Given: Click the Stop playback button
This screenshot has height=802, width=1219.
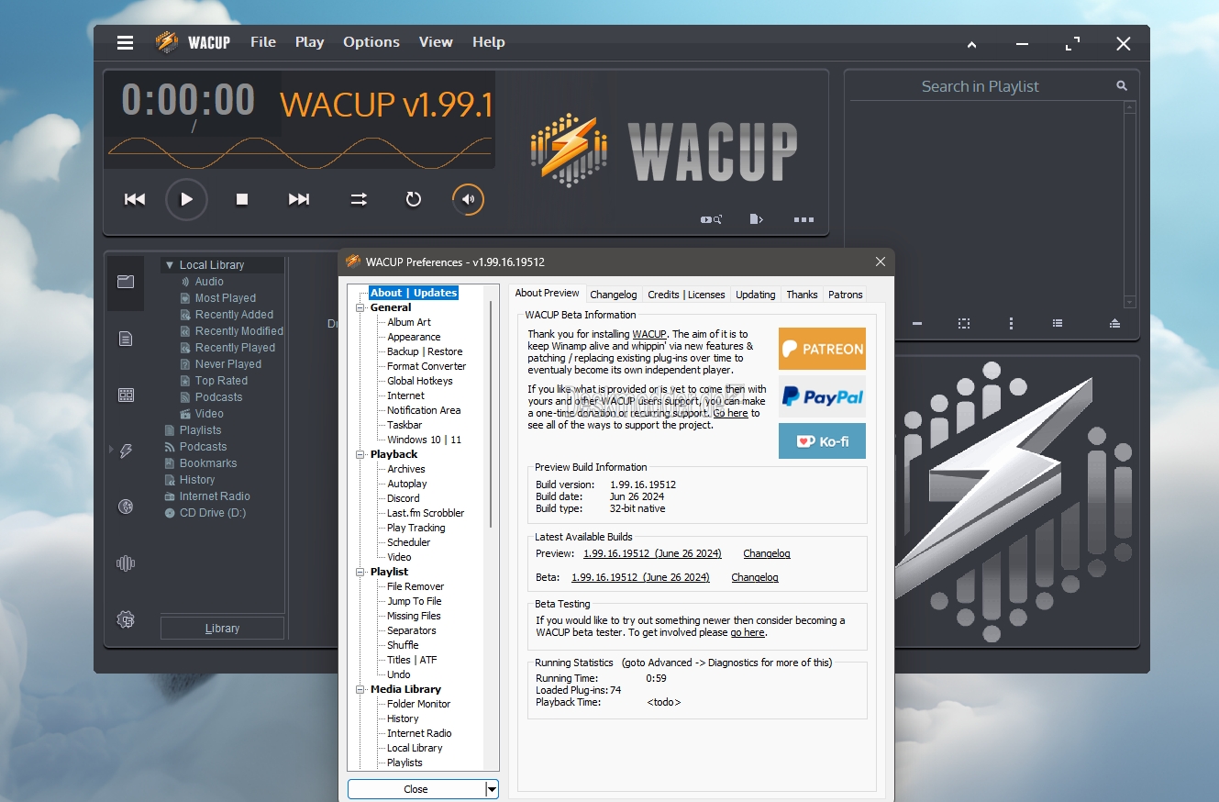Looking at the screenshot, I should (x=242, y=199).
